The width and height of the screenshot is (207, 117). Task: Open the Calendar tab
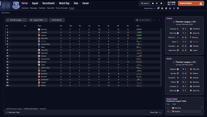[42, 8]
